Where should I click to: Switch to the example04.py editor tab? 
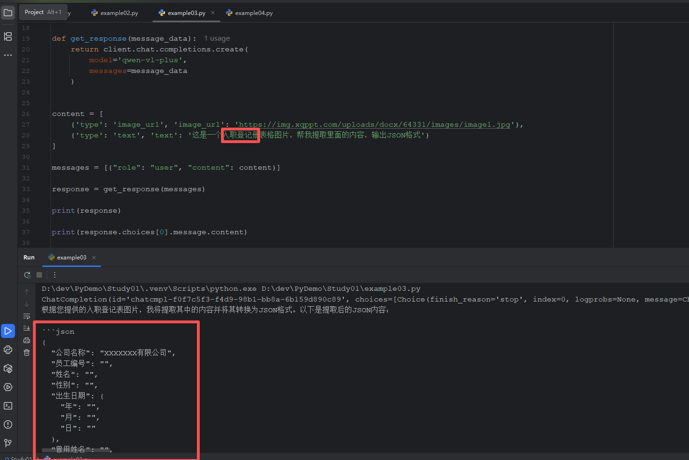(x=249, y=13)
